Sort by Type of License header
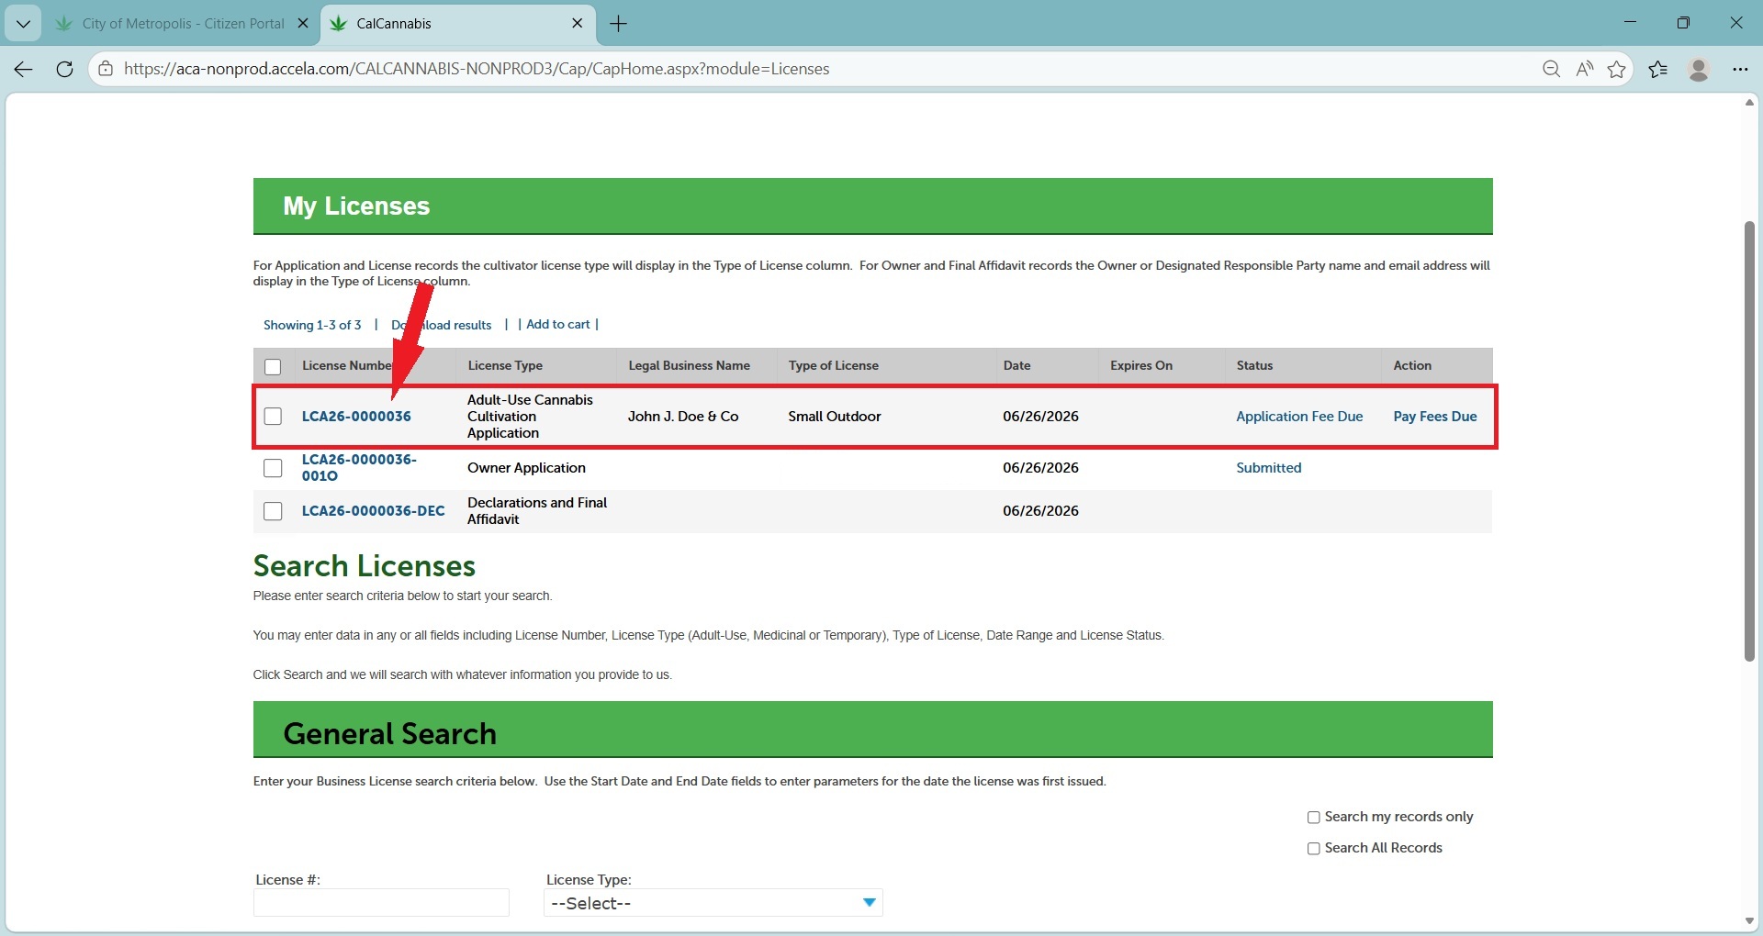The height and width of the screenshot is (936, 1763). [833, 366]
